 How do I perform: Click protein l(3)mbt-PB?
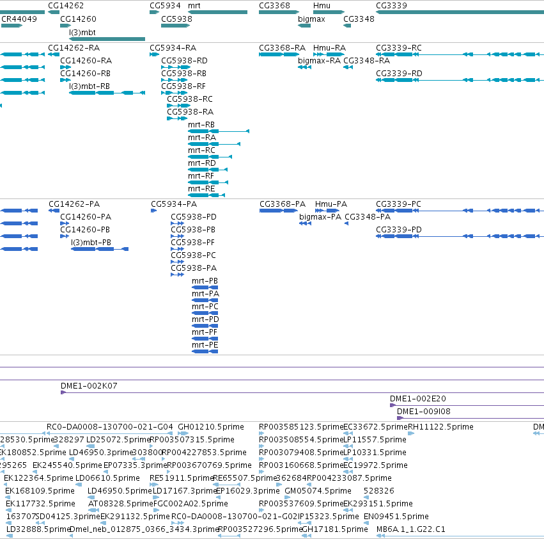coord(100,249)
